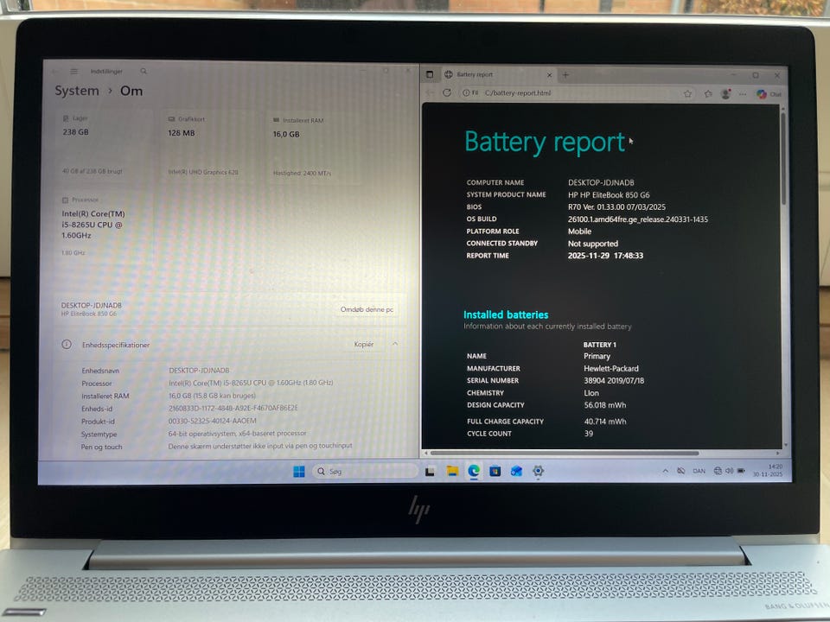Screen dimensions: 830x622
Task: Open the Settings hamburger navigation menu
Action: coord(74,72)
